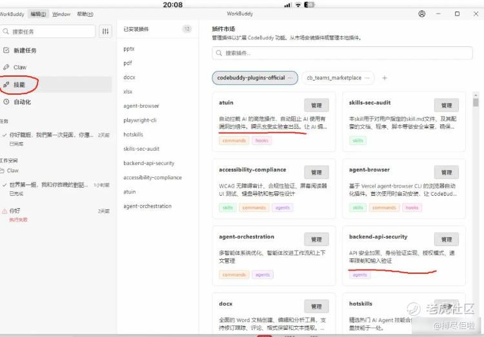Click 管理 button for docx card
484x337 pixels.
[316, 307]
